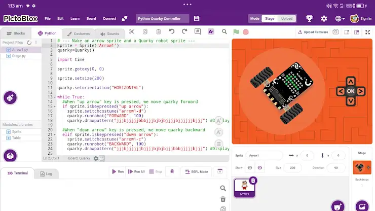Switch to the Costumes tab
The height and width of the screenshot is (211, 375).
[79, 33]
